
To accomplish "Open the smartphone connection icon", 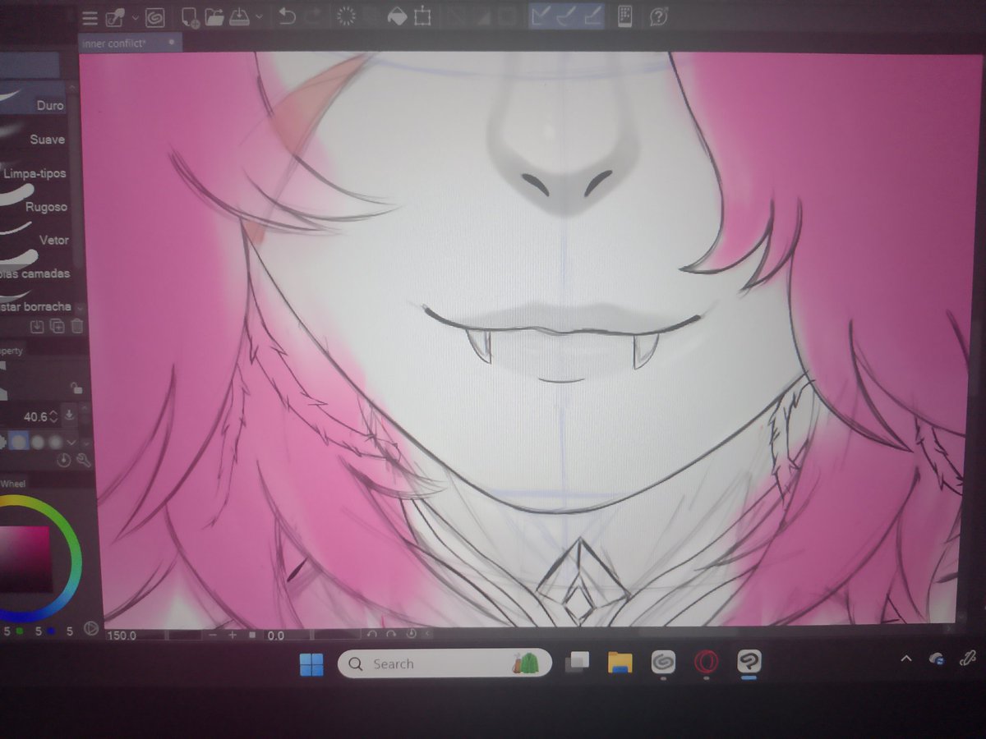I will [624, 16].
